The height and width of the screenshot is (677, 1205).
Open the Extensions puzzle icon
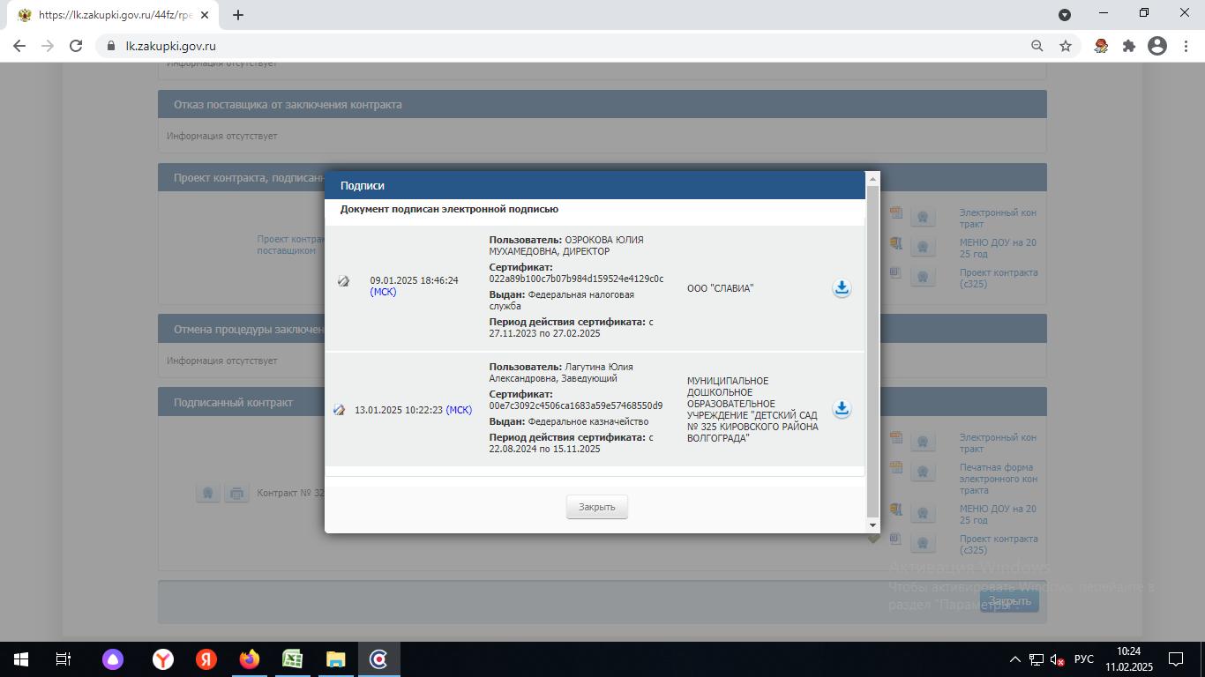(1128, 46)
